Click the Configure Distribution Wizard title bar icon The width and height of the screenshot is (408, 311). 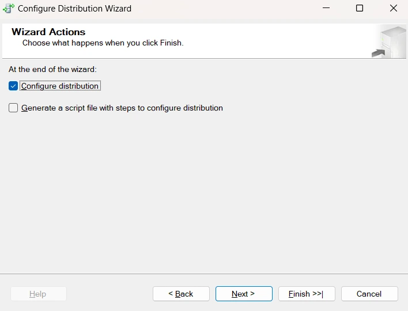(9, 8)
